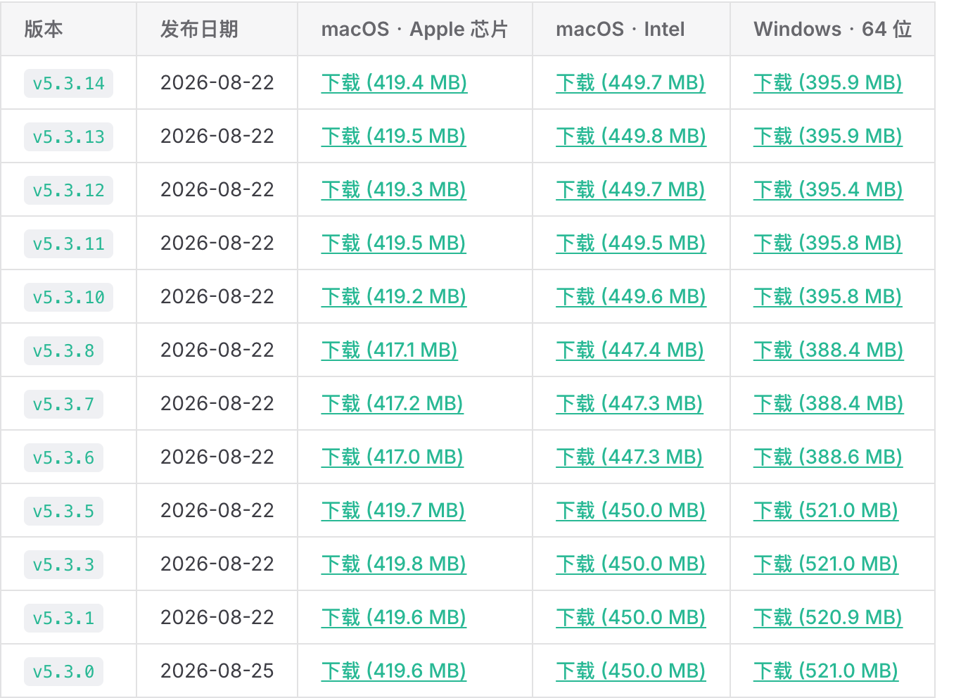
Task: Select the v5.3.12 version tag
Action: pyautogui.click(x=68, y=191)
